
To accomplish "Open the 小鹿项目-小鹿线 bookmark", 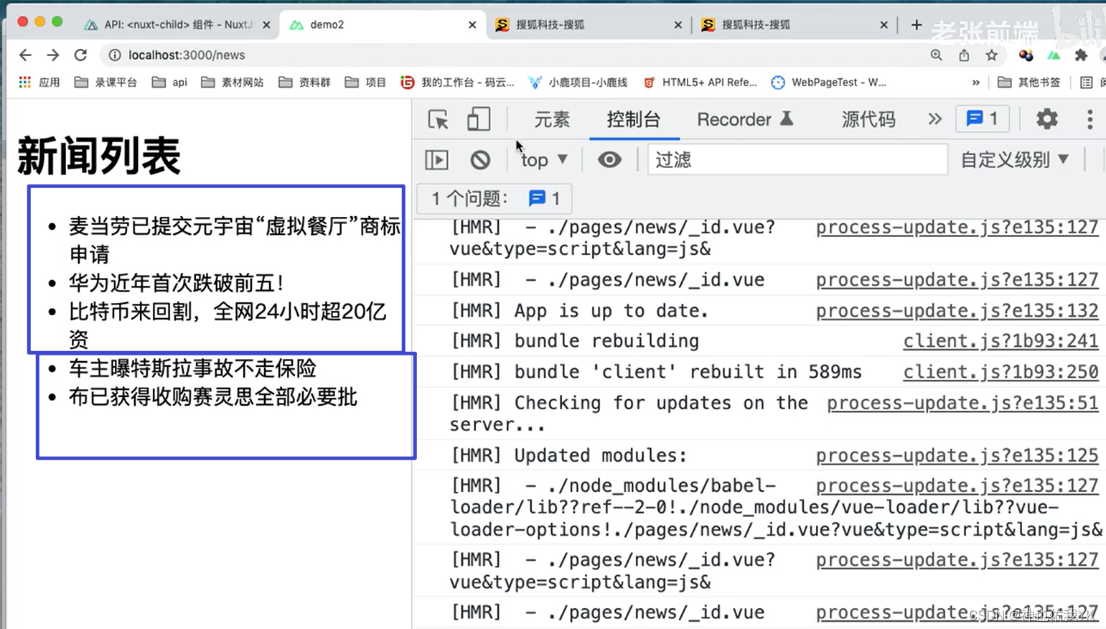I will point(578,83).
